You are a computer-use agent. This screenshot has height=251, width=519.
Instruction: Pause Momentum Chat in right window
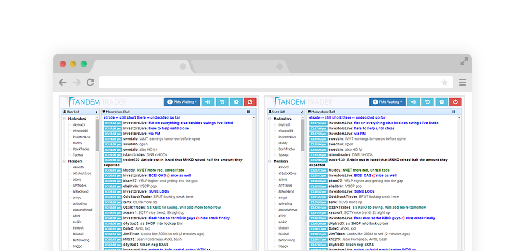[x=454, y=112]
